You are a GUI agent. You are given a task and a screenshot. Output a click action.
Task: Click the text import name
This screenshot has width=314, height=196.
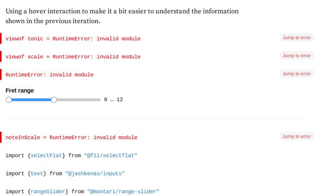tap(37, 173)
